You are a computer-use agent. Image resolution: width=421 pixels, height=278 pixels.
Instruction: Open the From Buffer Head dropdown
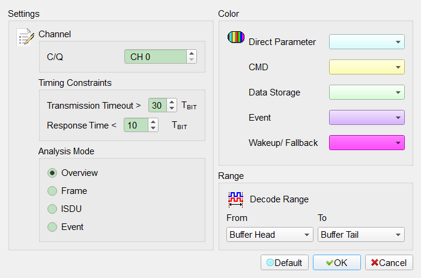click(270, 235)
